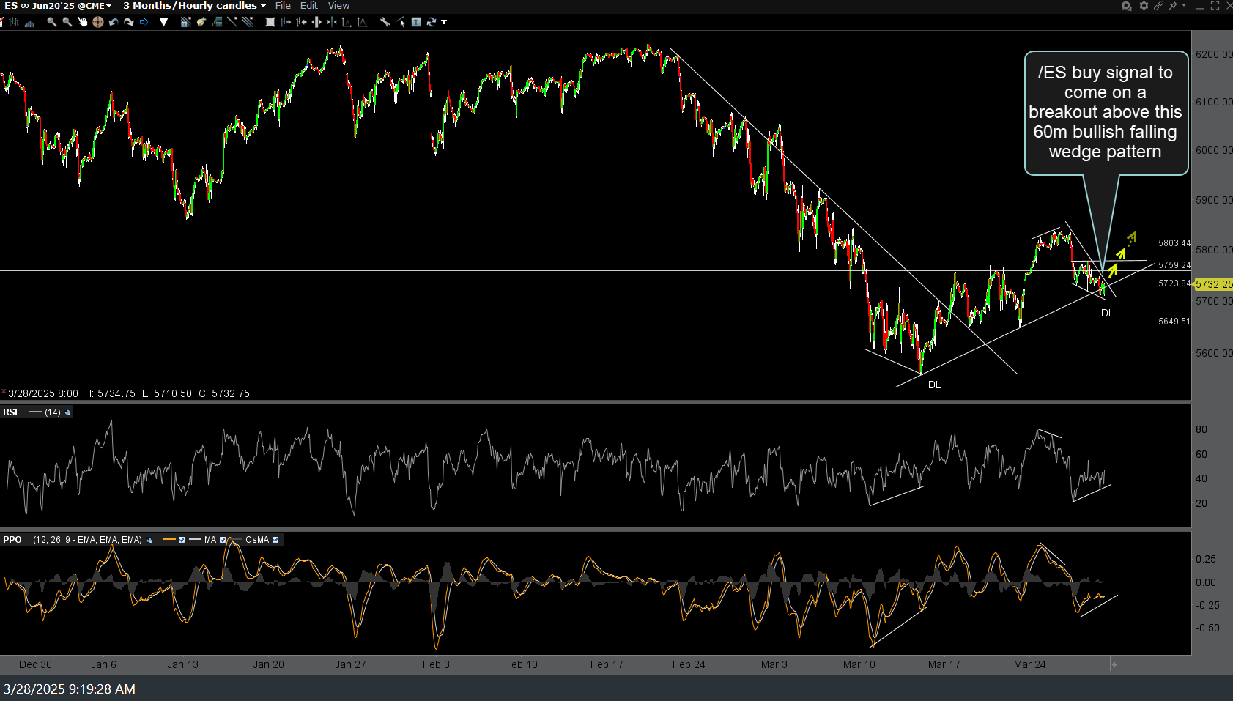Screen dimensions: 1233x701
Task: Click the Redo icon in the toolbar
Action: pos(129,22)
